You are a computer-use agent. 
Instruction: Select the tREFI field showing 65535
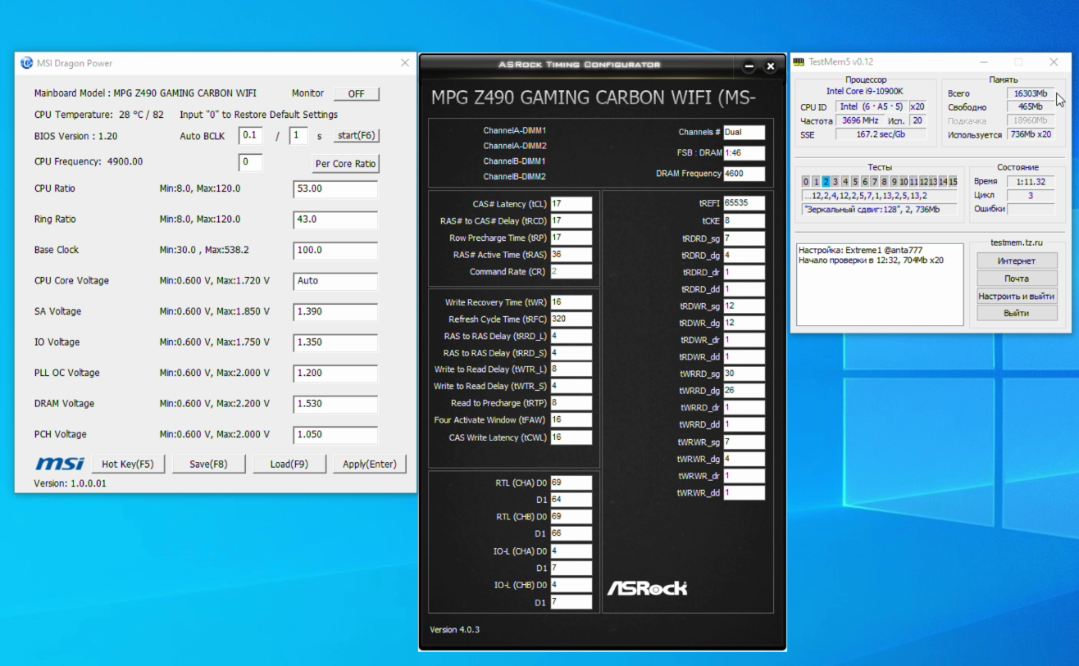(744, 203)
